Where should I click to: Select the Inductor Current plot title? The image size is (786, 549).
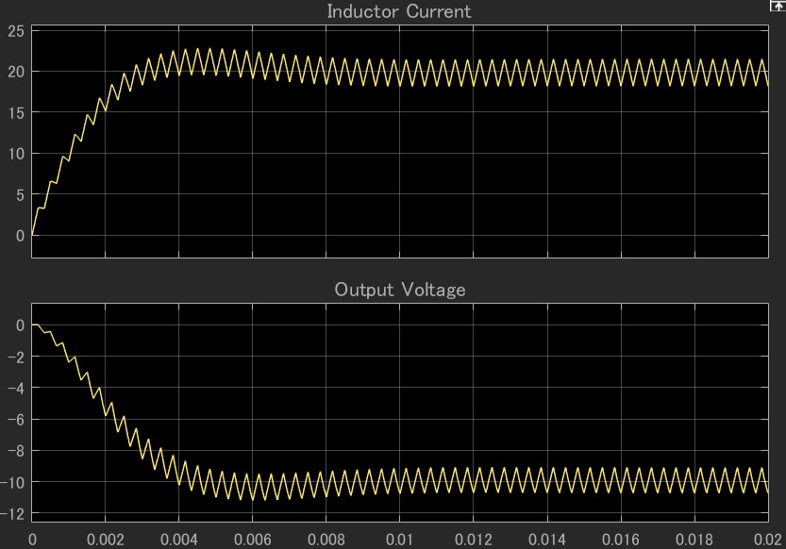tap(398, 12)
